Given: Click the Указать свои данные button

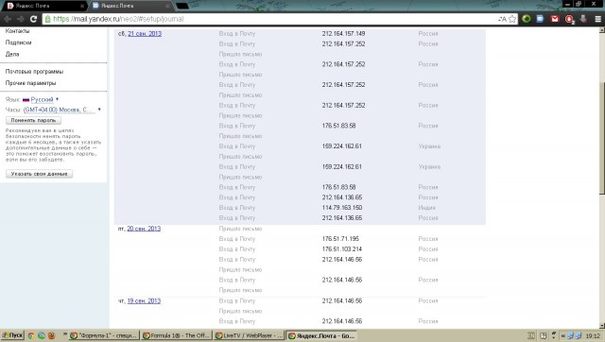Looking at the screenshot, I should click(x=39, y=174).
